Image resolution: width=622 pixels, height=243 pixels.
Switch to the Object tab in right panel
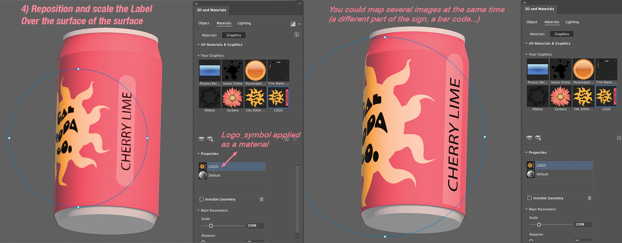(532, 22)
